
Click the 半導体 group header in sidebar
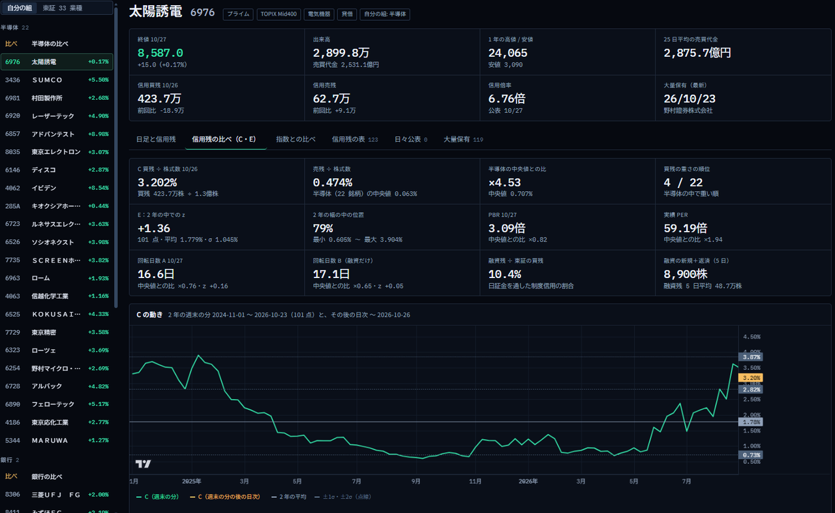[x=14, y=27]
